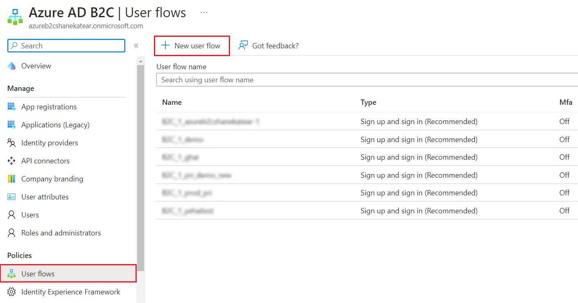Open Users page
The width and height of the screenshot is (578, 303).
click(30, 215)
